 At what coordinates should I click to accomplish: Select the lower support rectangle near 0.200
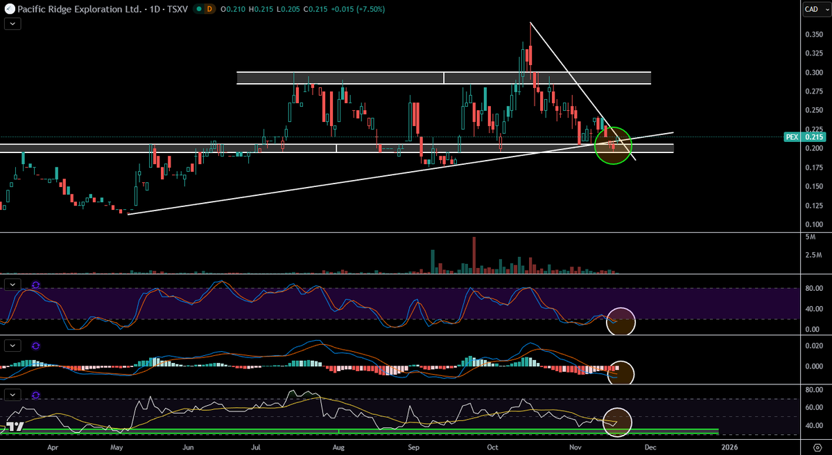point(336,148)
